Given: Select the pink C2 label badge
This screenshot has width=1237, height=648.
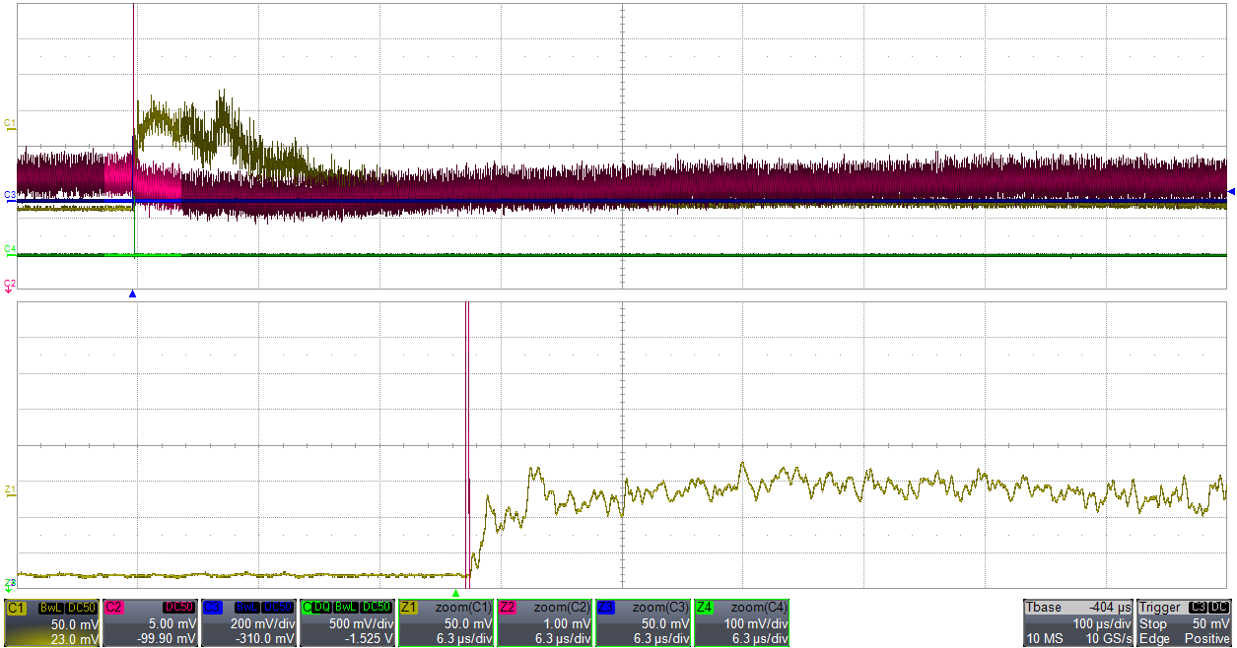Looking at the screenshot, I should coord(114,608).
